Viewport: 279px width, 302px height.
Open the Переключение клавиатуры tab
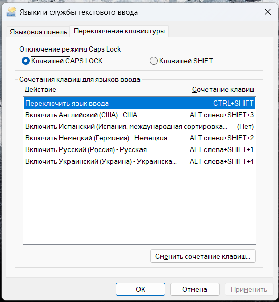(x=119, y=31)
